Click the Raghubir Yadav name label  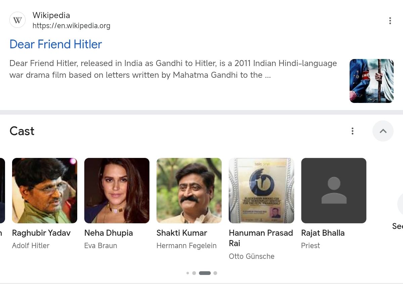point(41,233)
